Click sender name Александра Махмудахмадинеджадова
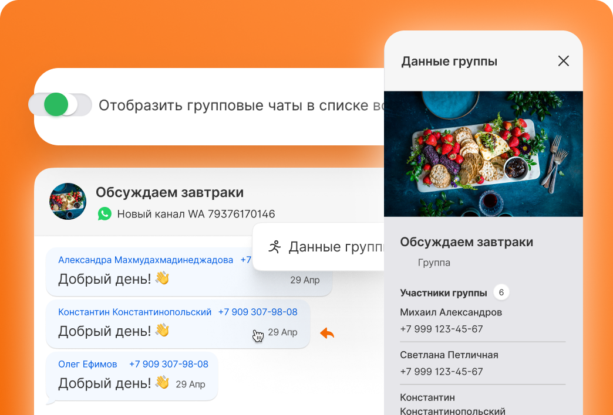The width and height of the screenshot is (613, 415). coord(146,260)
